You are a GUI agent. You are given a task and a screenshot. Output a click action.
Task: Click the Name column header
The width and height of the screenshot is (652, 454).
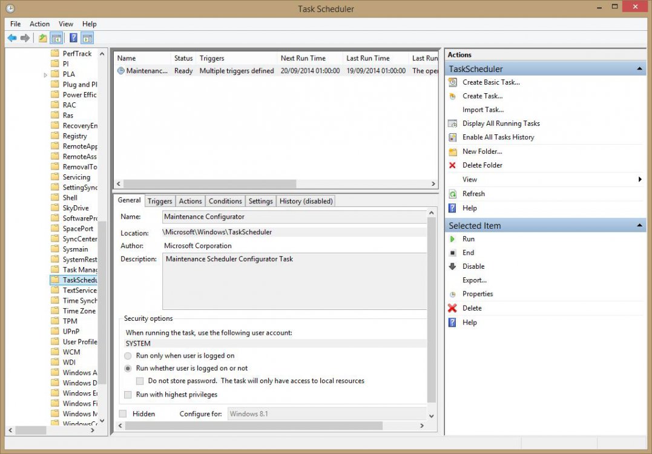click(x=142, y=58)
